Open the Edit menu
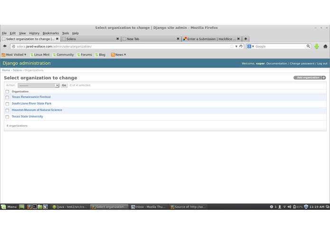This screenshot has width=330, height=234. pyautogui.click(x=13, y=33)
